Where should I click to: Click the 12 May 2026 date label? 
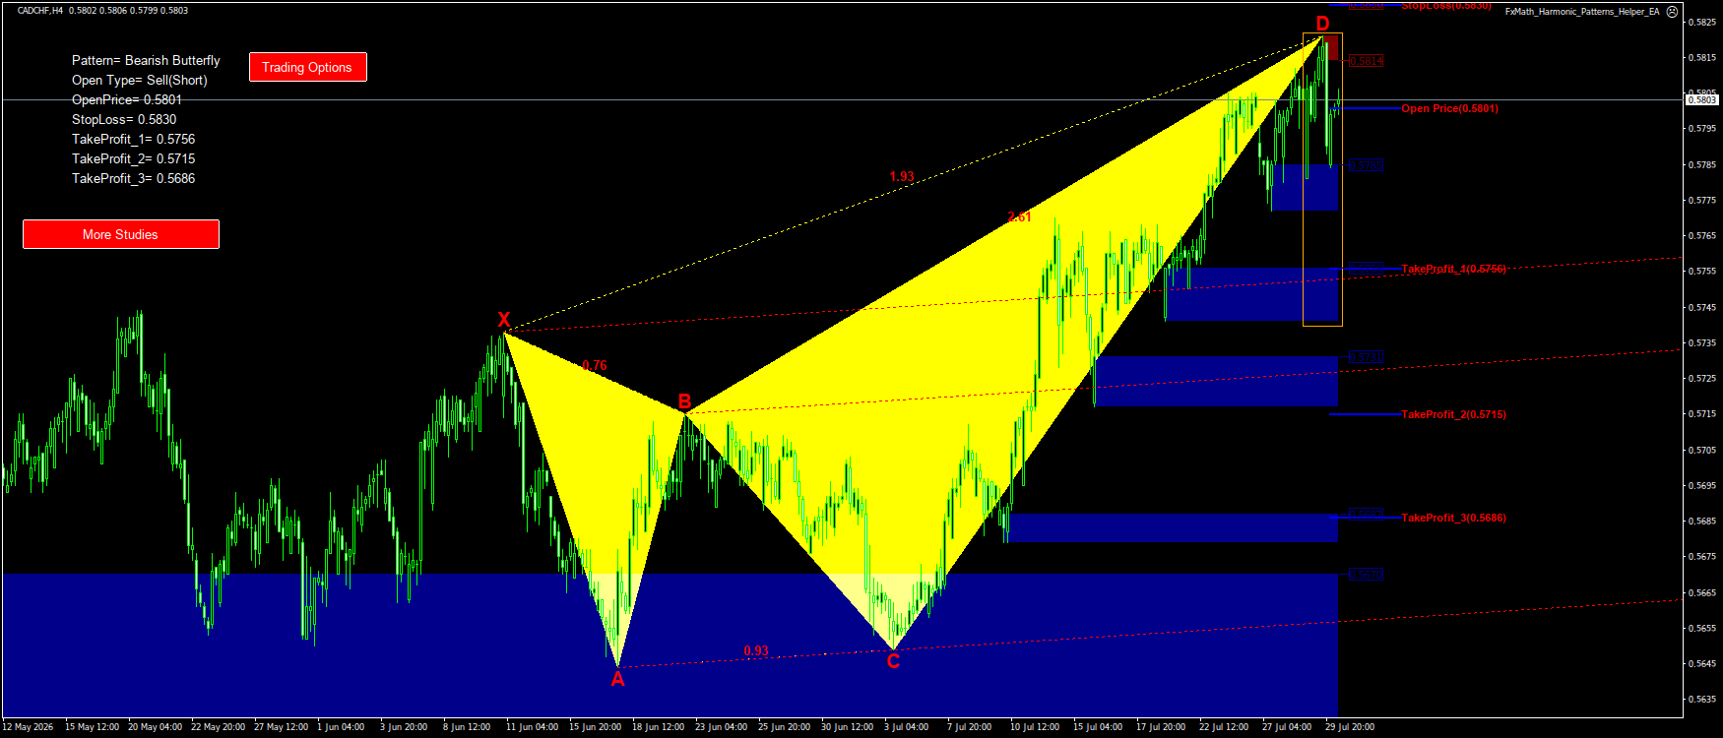(28, 727)
